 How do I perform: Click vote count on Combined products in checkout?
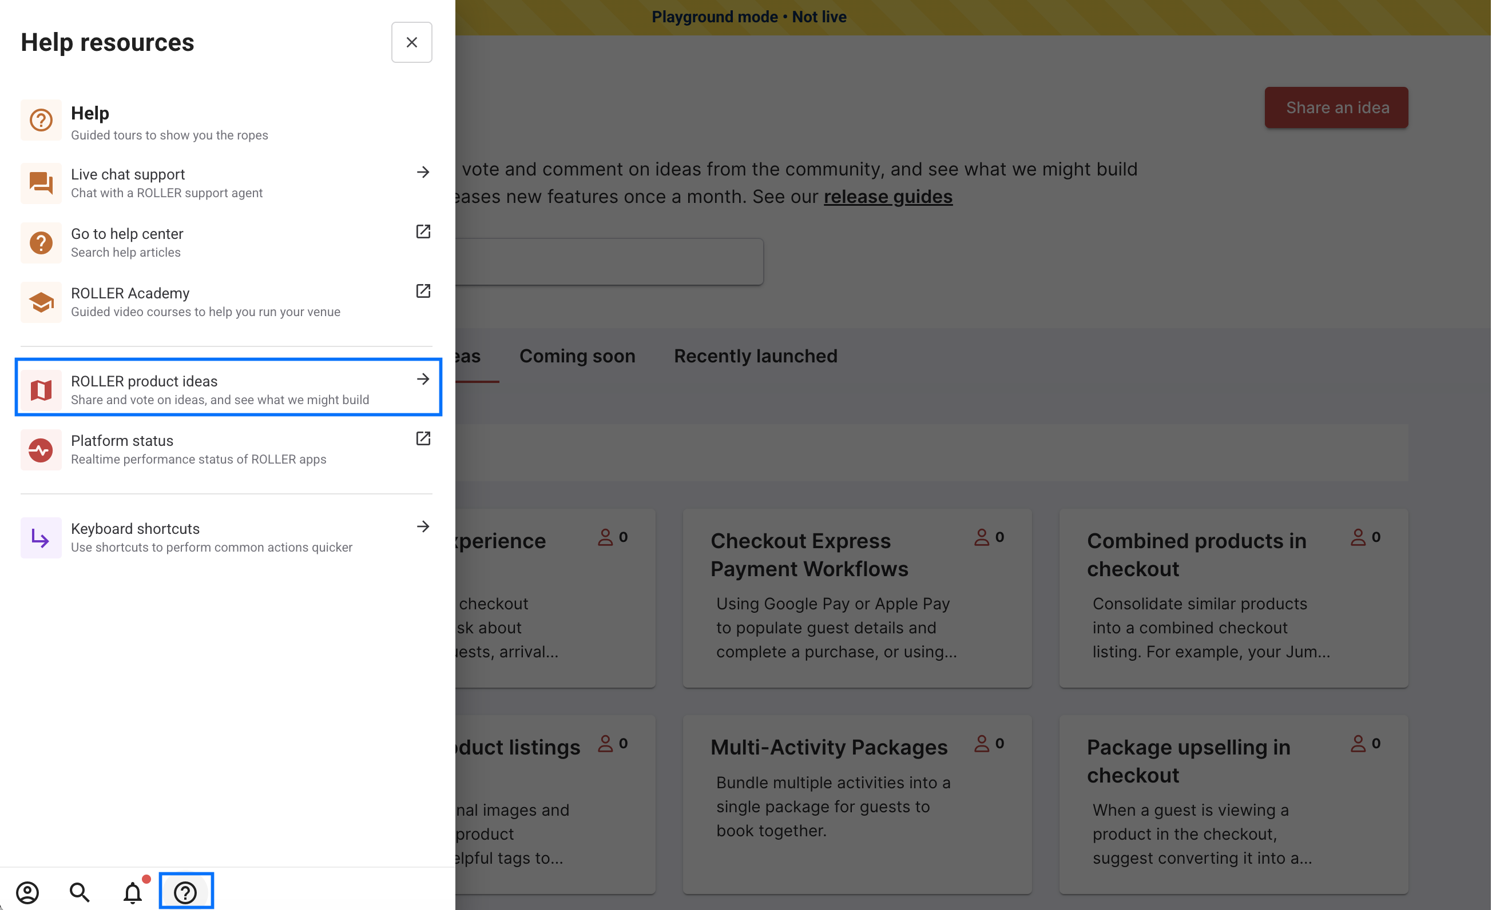[x=1366, y=537]
